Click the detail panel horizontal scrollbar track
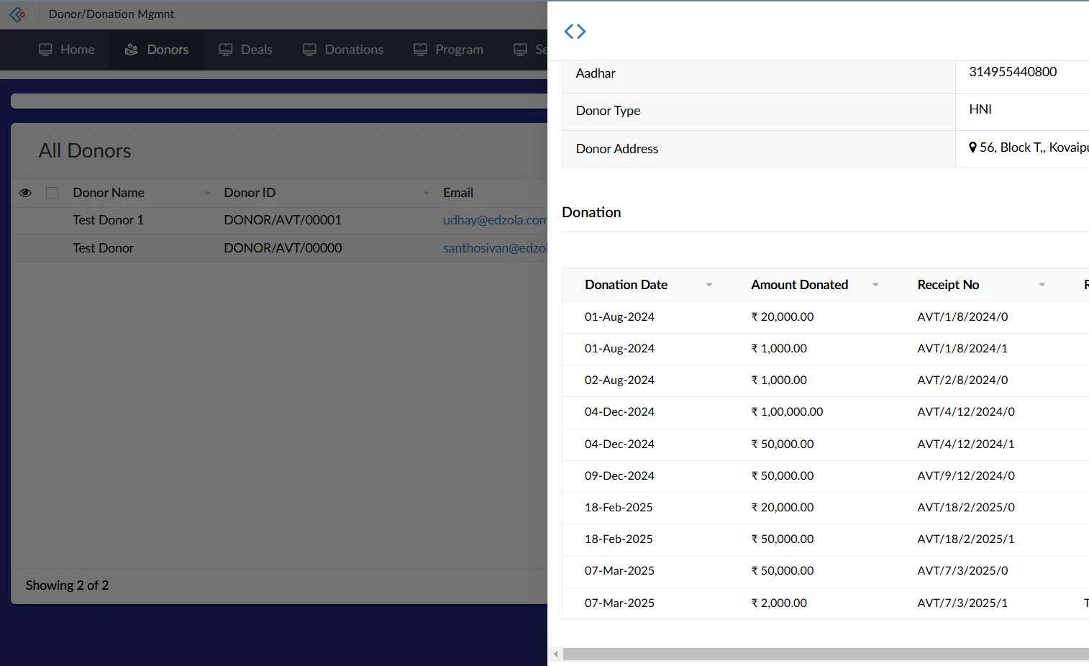 (826, 654)
